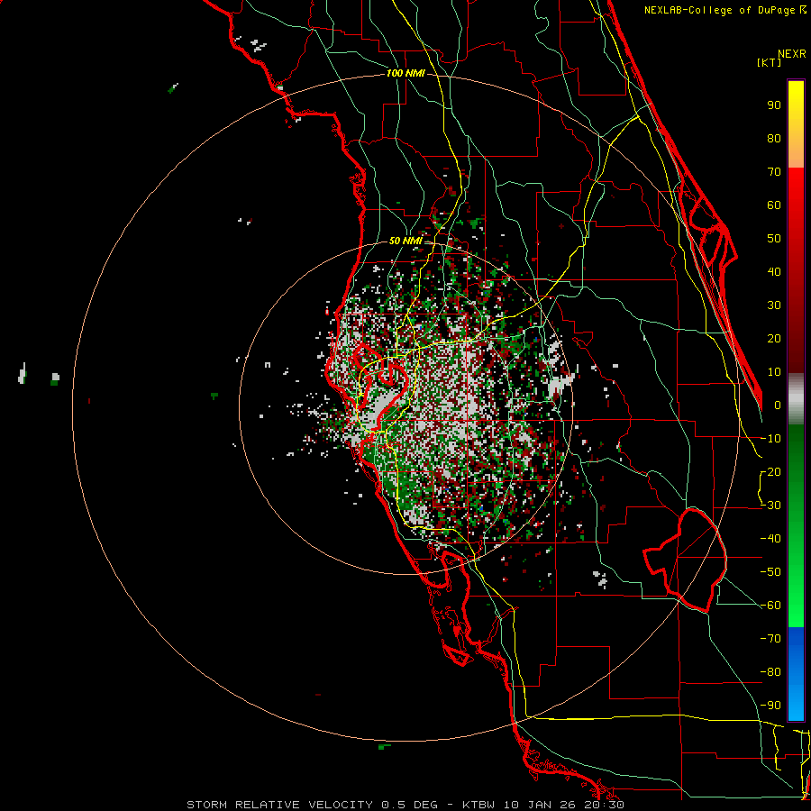Click the NEXLAB-College of DuPage credit text
Screen dimensions: 811x811
click(x=724, y=10)
